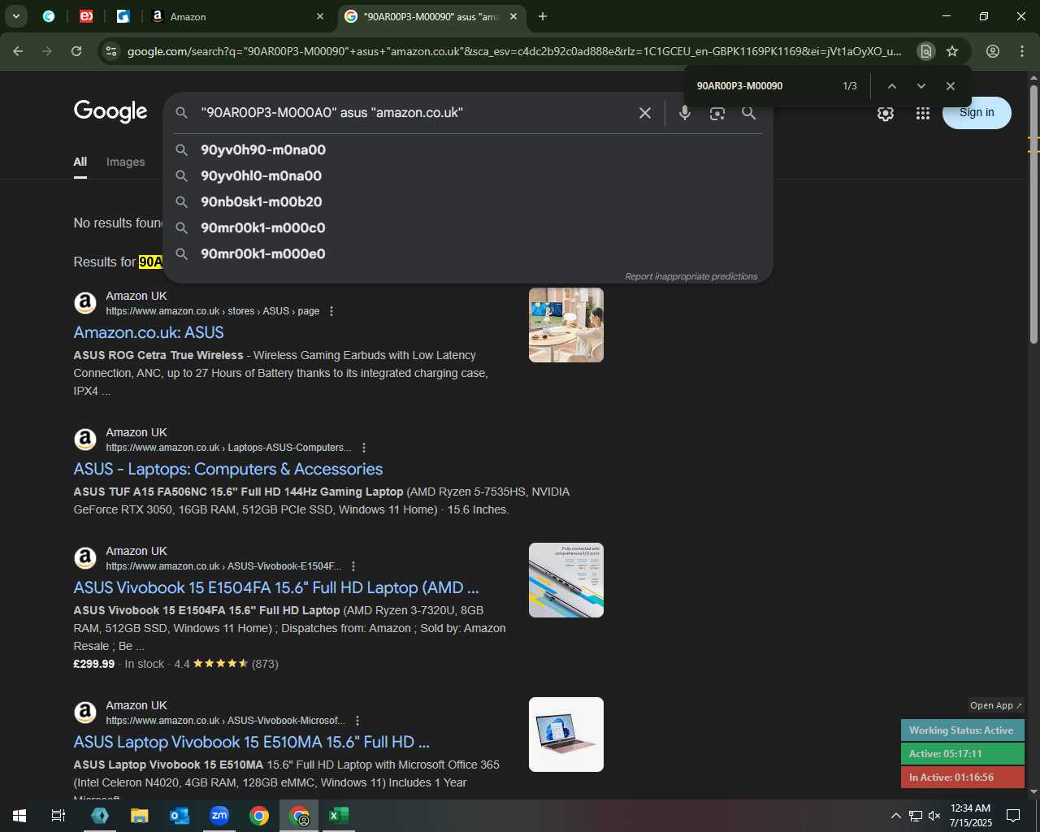The height and width of the screenshot is (832, 1040).
Task: Show hidden system tray icons
Action: tap(895, 816)
